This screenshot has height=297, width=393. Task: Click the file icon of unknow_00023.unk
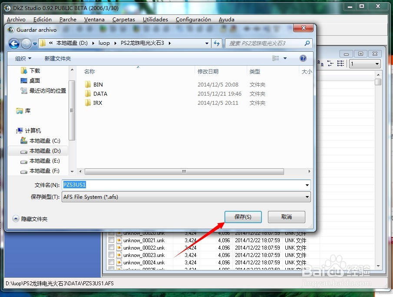(x=119, y=255)
